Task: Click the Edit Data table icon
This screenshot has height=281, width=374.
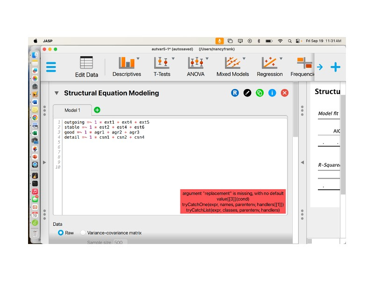Action: (x=86, y=63)
